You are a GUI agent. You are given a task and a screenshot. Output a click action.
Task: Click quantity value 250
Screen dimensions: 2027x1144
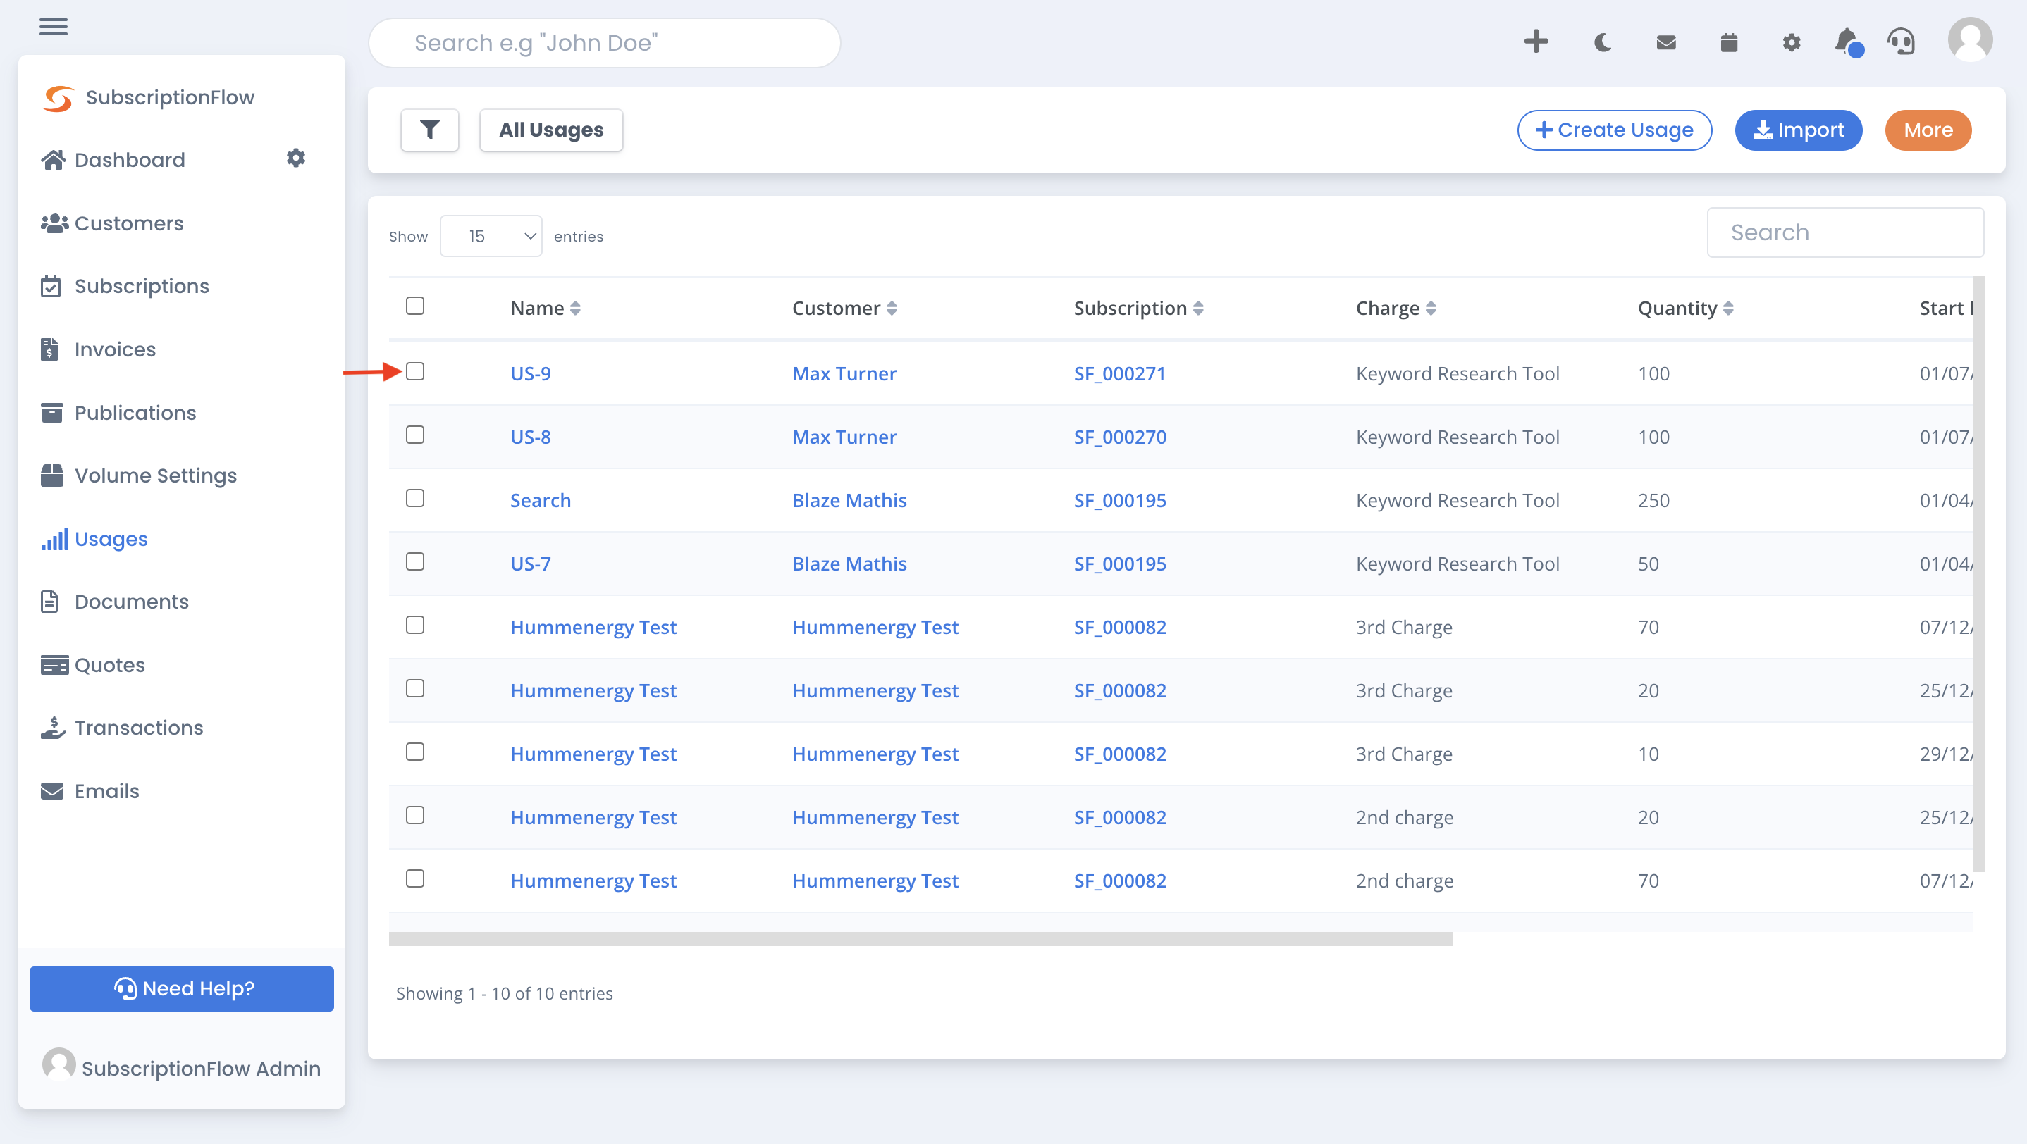pos(1653,500)
